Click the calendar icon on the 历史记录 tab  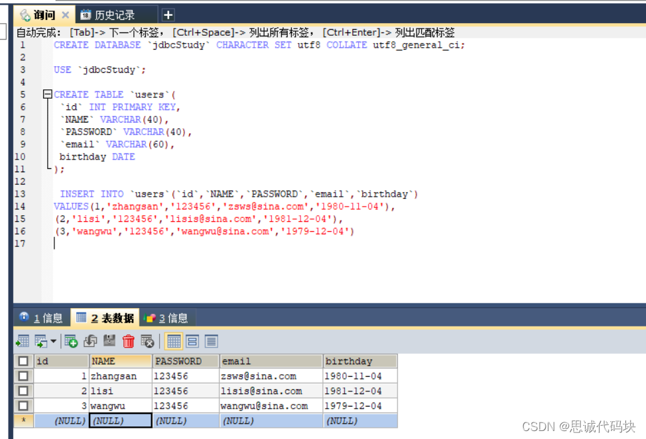point(86,15)
